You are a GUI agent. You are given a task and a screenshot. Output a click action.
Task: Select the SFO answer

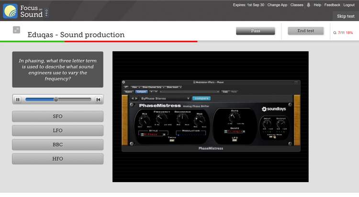point(58,116)
